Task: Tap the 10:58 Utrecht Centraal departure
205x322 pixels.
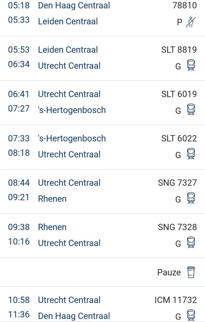Action: pyautogui.click(x=69, y=300)
